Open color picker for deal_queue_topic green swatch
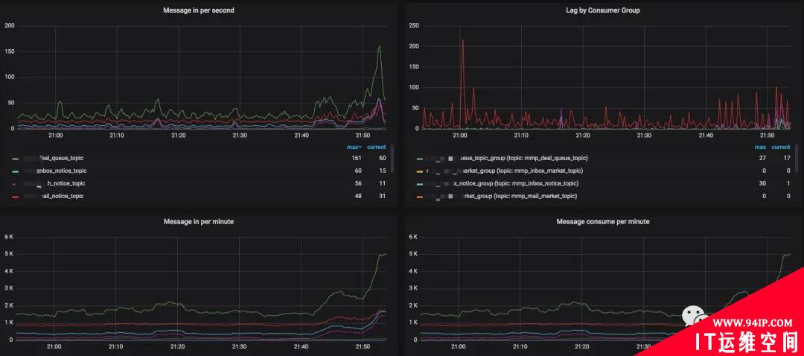This screenshot has width=804, height=356. (x=16, y=159)
